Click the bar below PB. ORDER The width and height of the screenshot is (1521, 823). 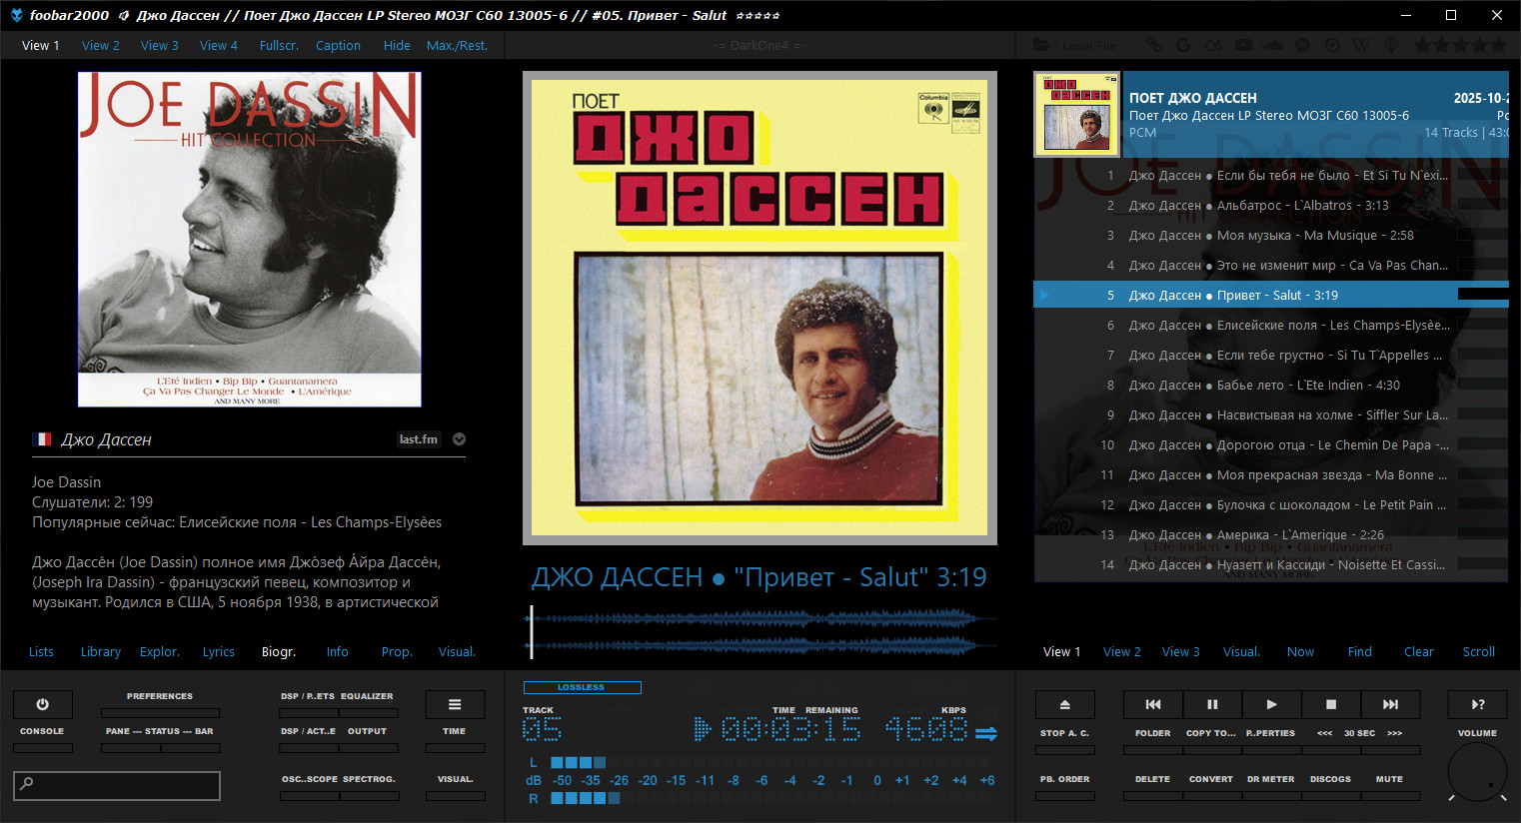click(1064, 796)
